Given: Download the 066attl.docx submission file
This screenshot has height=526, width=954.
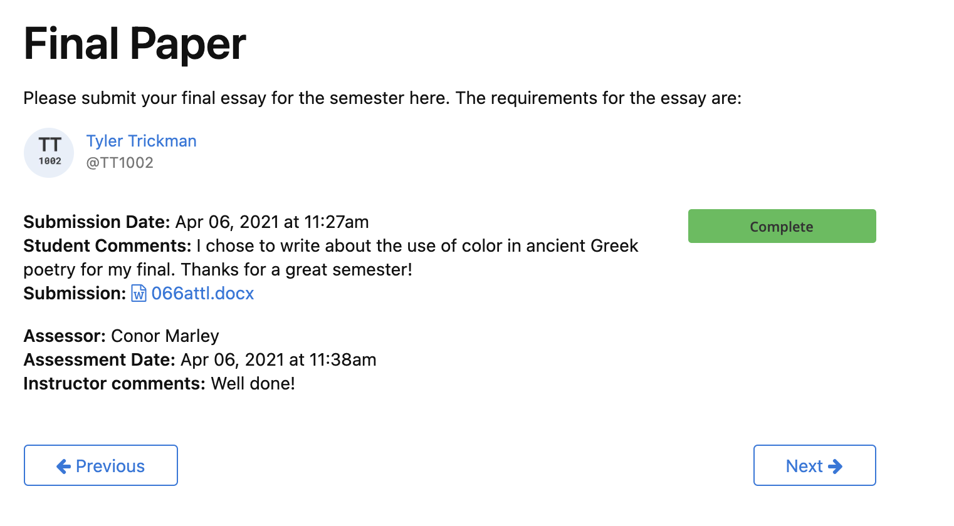Looking at the screenshot, I should [202, 293].
